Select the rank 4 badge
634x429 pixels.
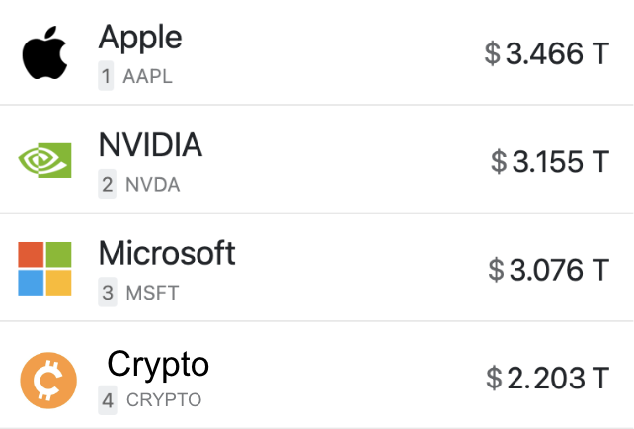click(107, 400)
